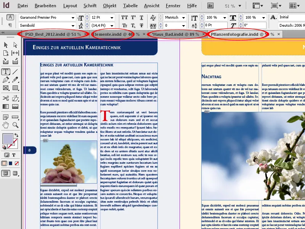This screenshot has height=229, width=305.
Task: Collapse the tools panel double arrow
Action: coord(3,33)
